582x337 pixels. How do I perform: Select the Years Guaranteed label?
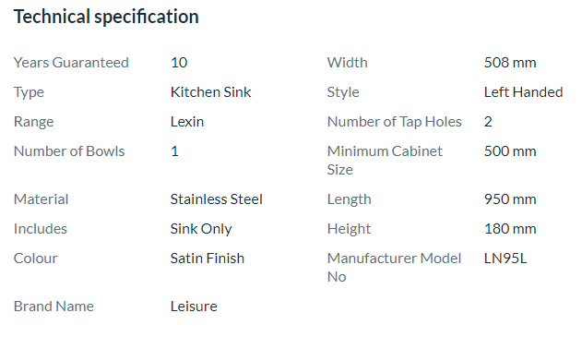[x=71, y=63]
